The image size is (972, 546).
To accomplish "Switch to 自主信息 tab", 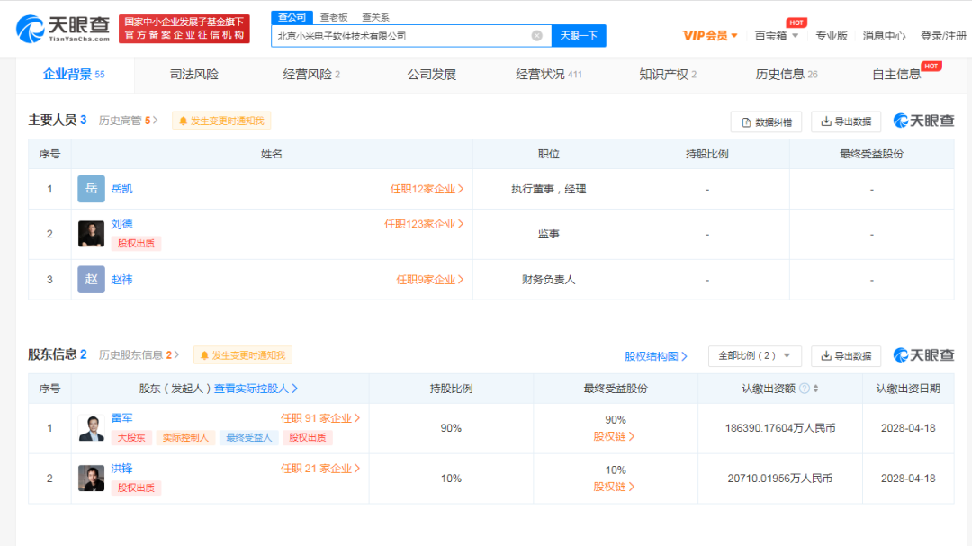I will coord(896,75).
